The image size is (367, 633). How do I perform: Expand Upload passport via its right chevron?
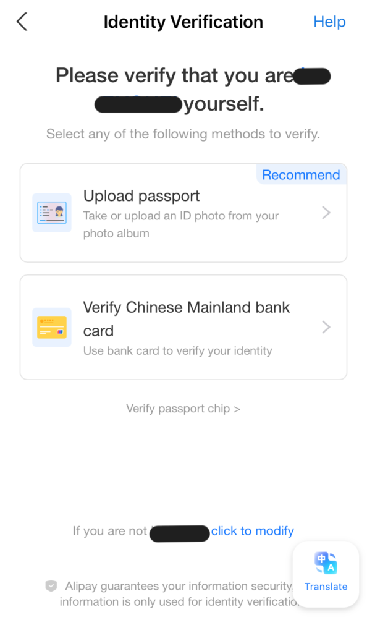(x=326, y=213)
